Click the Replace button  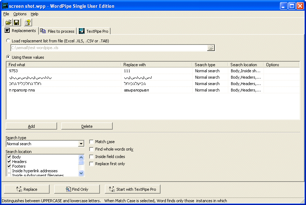[27, 189]
